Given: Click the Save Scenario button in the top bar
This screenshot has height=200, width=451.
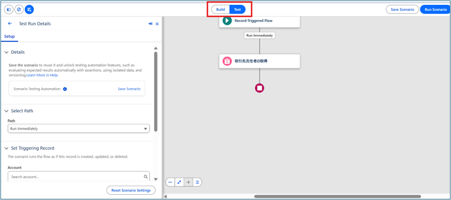Looking at the screenshot, I should click(x=402, y=9).
